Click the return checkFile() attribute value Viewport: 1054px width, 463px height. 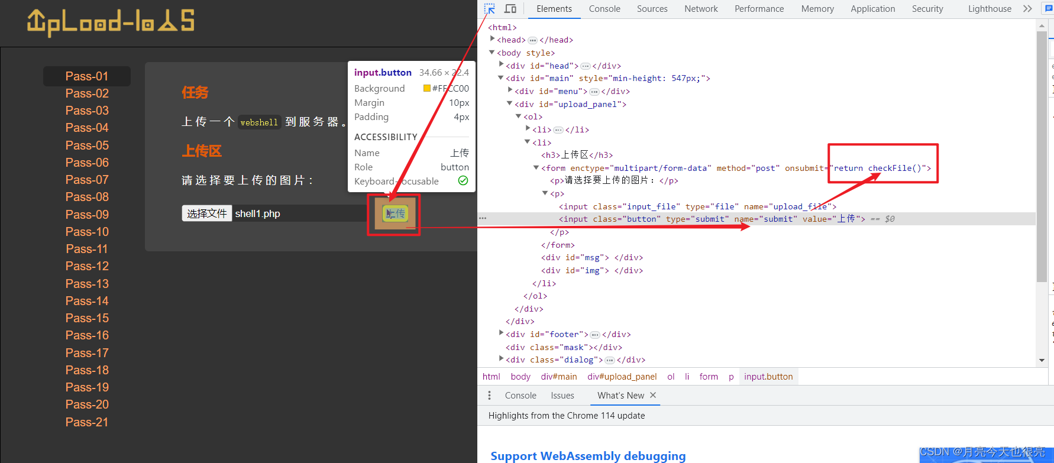[x=877, y=168]
